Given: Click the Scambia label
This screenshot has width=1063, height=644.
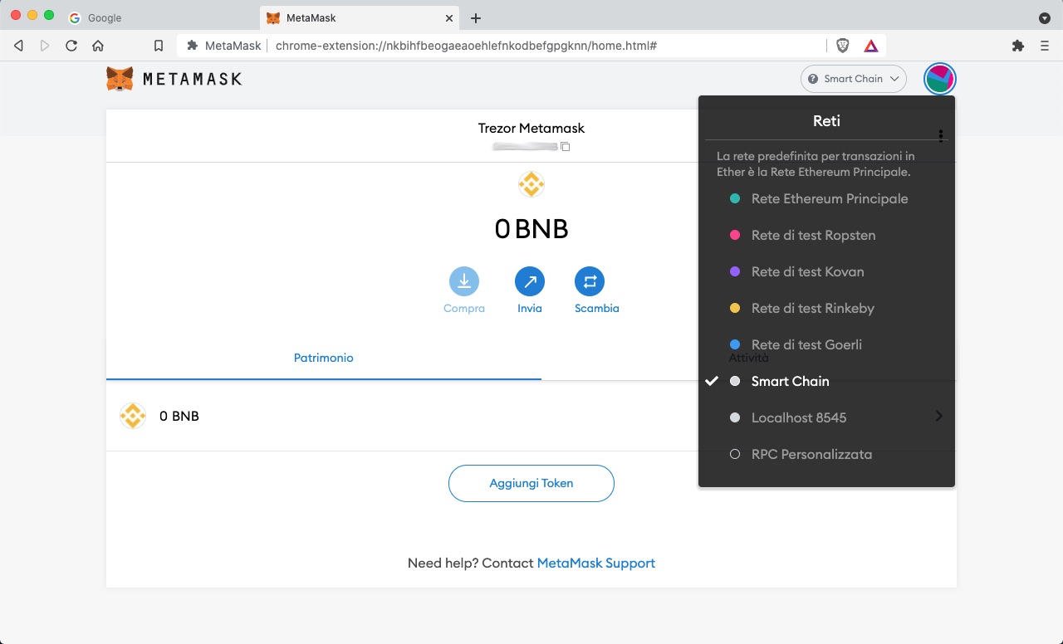Looking at the screenshot, I should pos(597,308).
